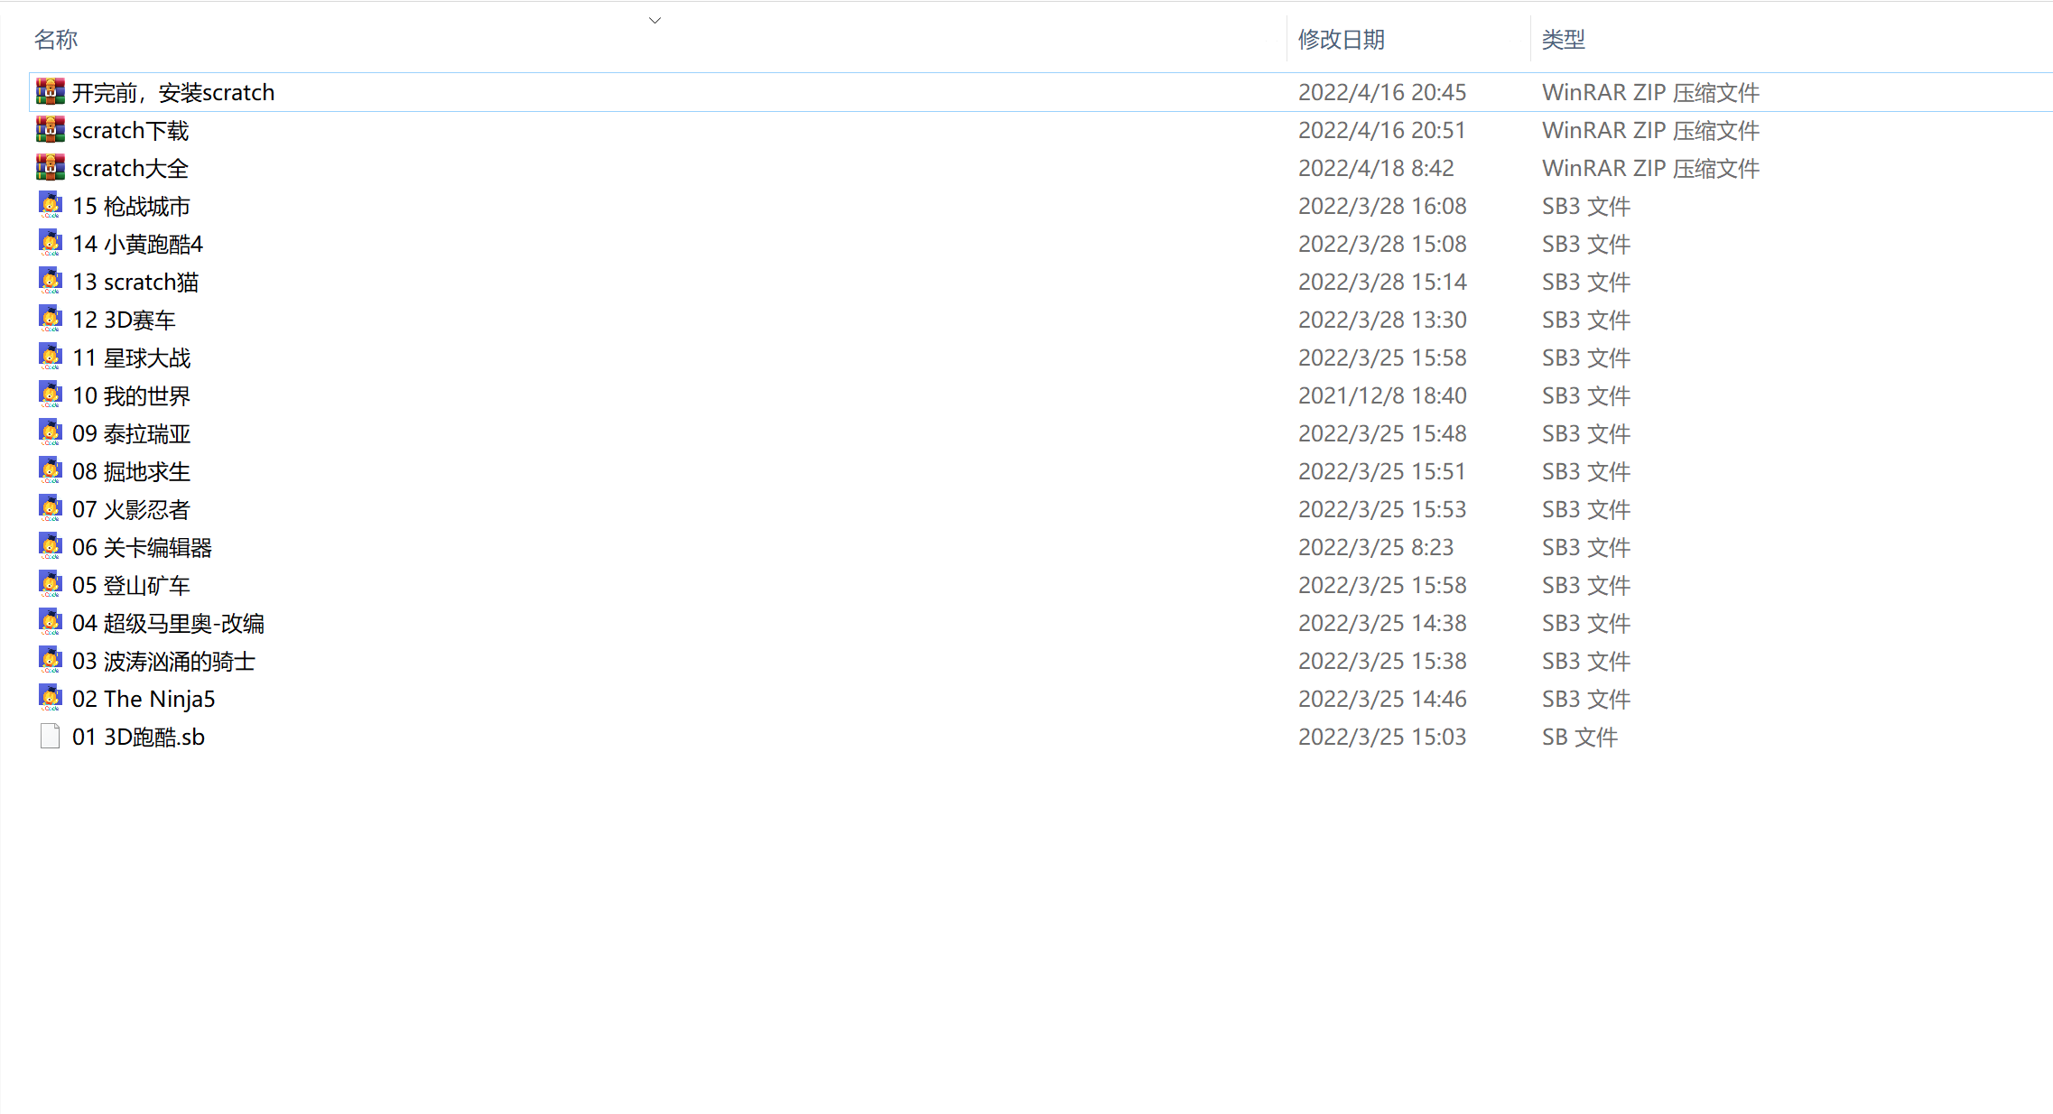Viewport: 2053px width, 1114px height.
Task: Click date 2022/4/16 20:51
Action: (1382, 130)
